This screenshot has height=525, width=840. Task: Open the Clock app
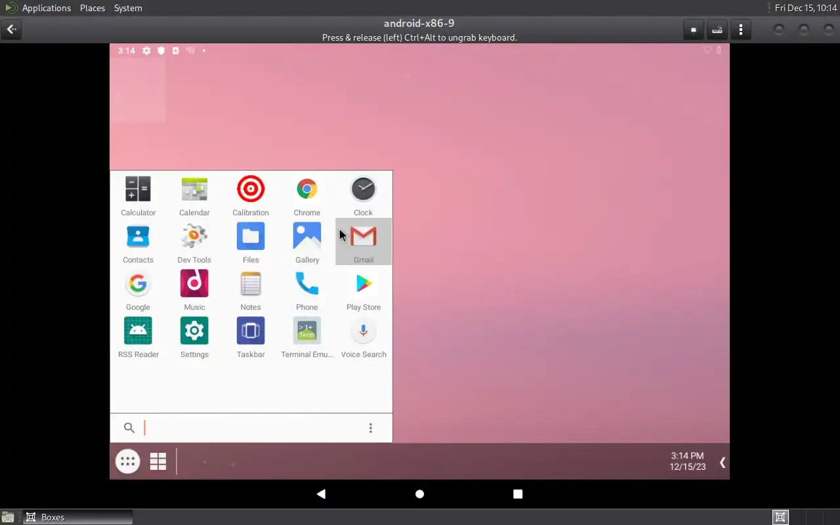pyautogui.click(x=363, y=196)
